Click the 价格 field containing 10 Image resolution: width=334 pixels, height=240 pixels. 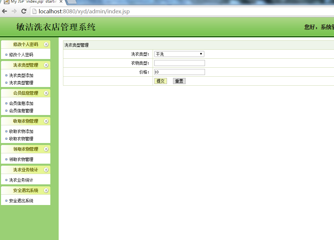pos(180,72)
